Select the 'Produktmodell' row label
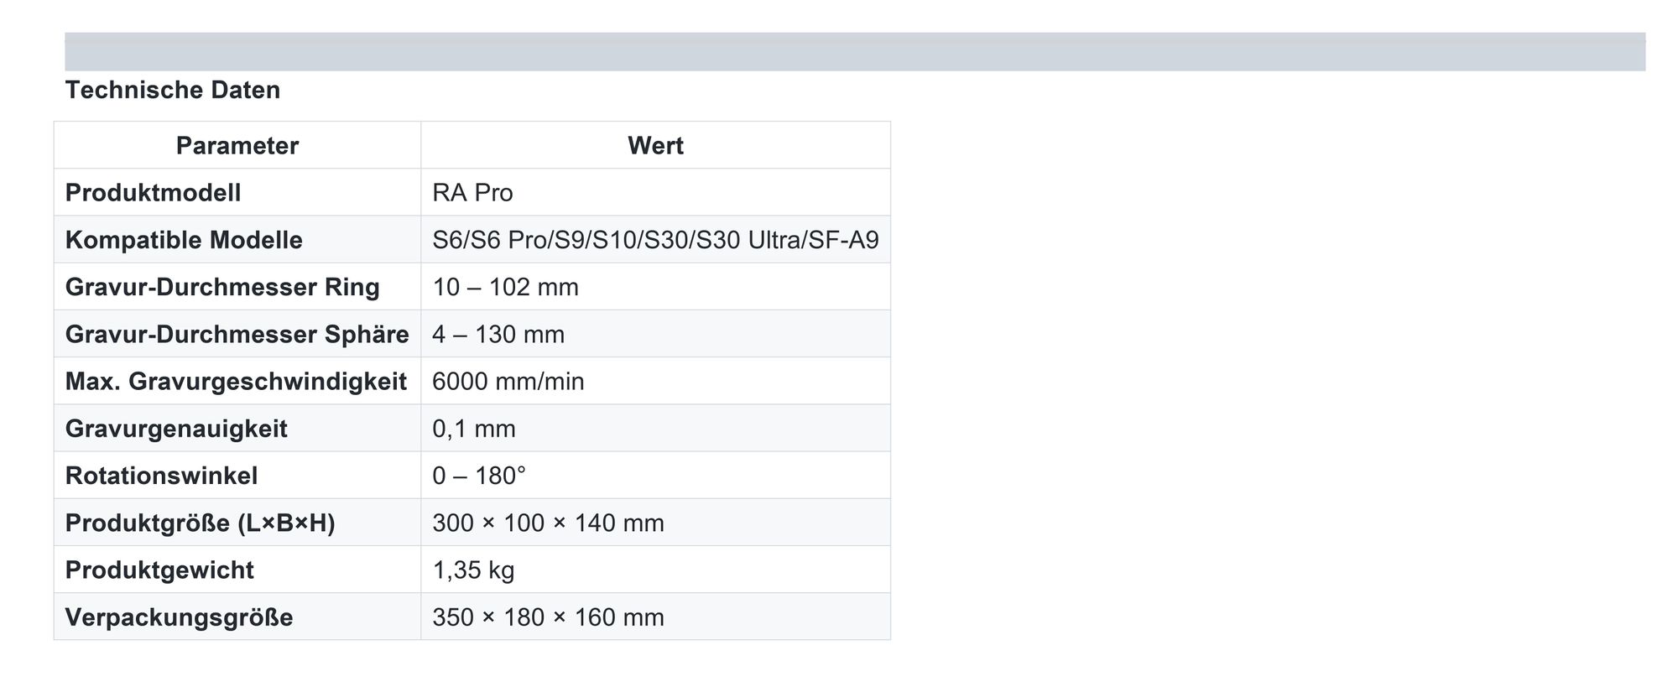 [153, 192]
